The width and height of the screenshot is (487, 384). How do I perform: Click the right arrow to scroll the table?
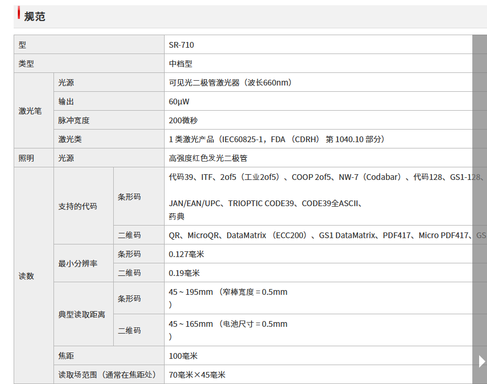(x=482, y=361)
